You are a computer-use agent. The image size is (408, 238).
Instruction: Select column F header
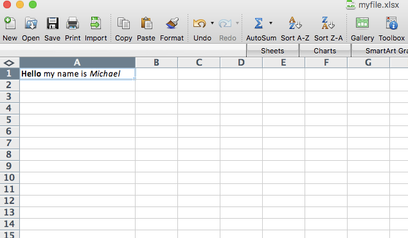pyautogui.click(x=326, y=62)
